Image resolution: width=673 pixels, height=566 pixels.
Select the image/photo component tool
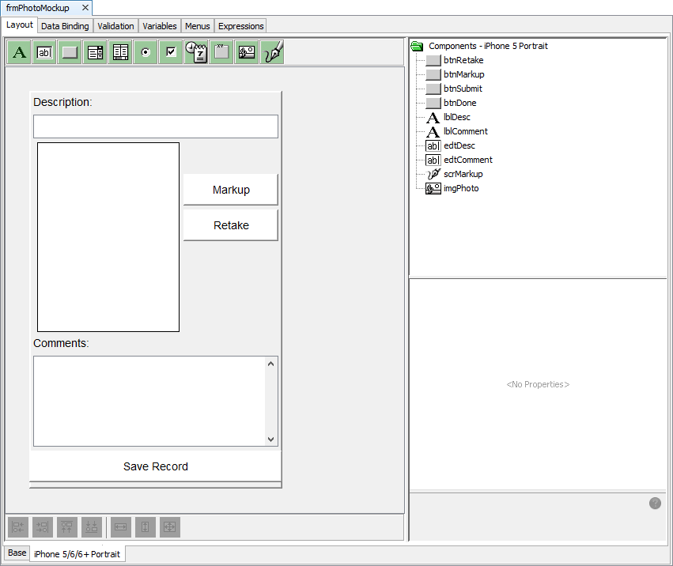(x=247, y=52)
